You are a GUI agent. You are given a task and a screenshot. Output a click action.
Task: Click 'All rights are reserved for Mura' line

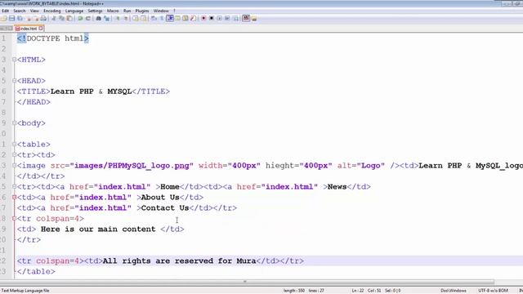coord(179,261)
